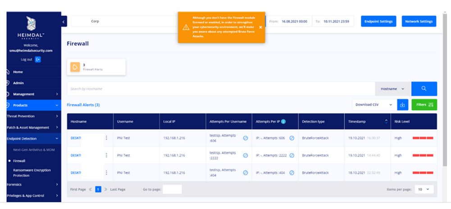
Task: Close the orange warning notification
Action: (260, 27)
